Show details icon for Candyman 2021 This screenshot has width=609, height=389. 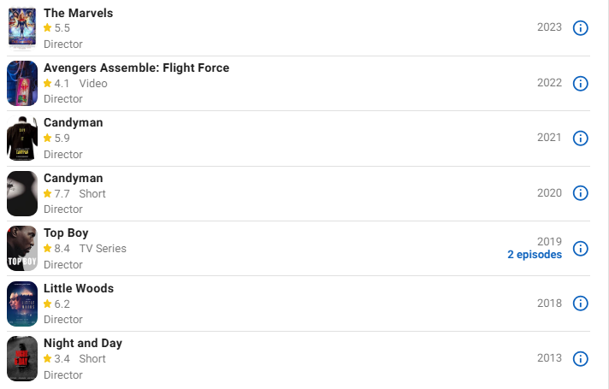pos(580,139)
